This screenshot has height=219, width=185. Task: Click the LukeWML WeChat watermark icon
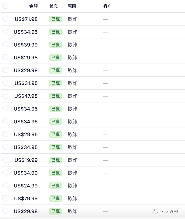click(x=154, y=211)
